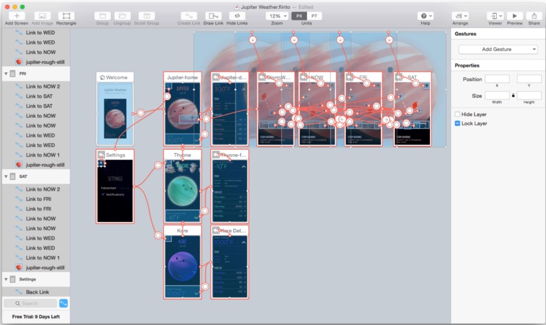Click the blue link filter icon beside Search

click(63, 303)
